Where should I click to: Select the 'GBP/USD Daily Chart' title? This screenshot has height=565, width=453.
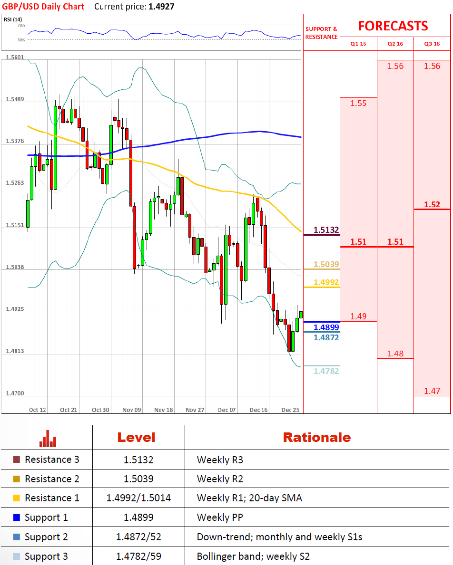point(43,7)
